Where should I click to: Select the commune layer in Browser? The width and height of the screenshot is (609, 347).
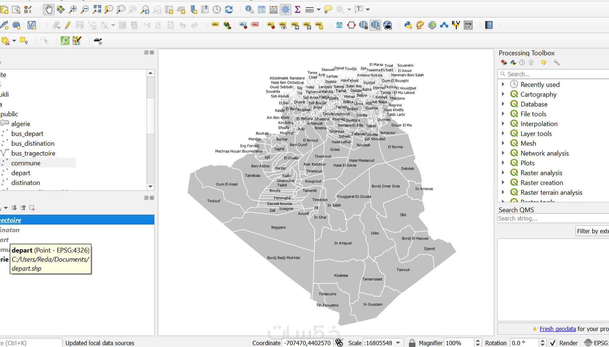pyautogui.click(x=26, y=163)
